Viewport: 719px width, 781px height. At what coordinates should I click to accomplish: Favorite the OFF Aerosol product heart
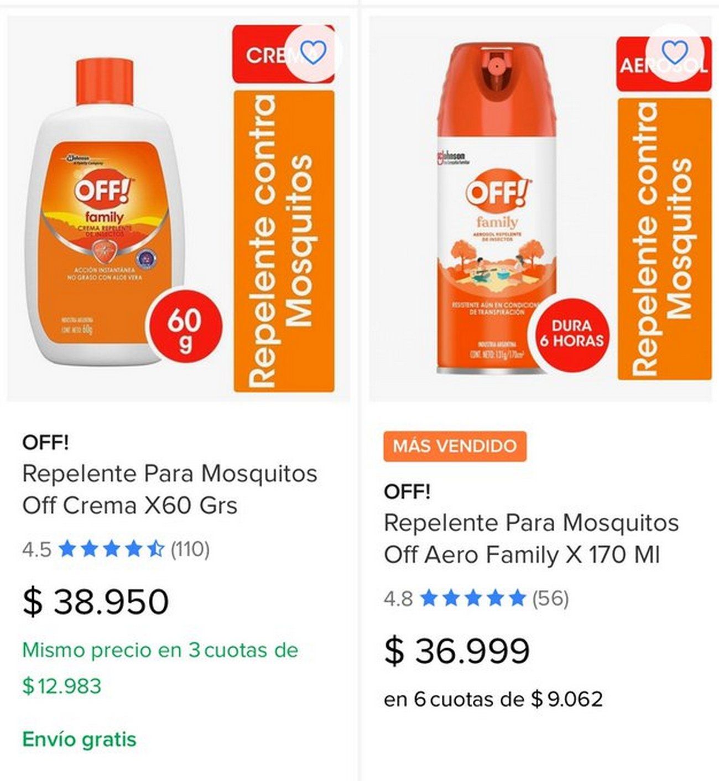tap(675, 53)
